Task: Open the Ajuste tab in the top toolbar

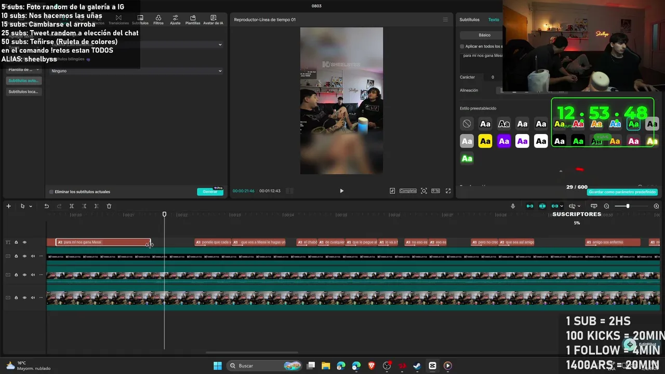Action: pyautogui.click(x=175, y=20)
